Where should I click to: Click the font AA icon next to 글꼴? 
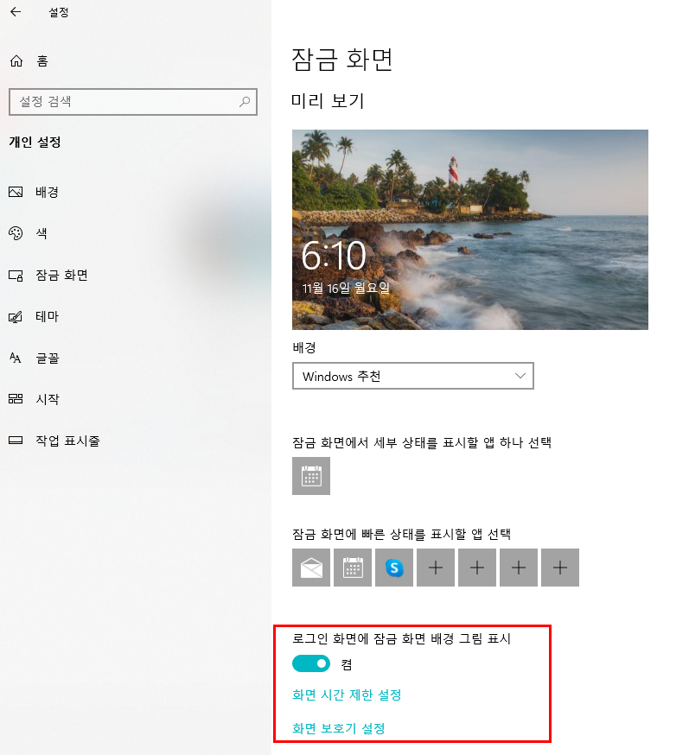tap(16, 358)
